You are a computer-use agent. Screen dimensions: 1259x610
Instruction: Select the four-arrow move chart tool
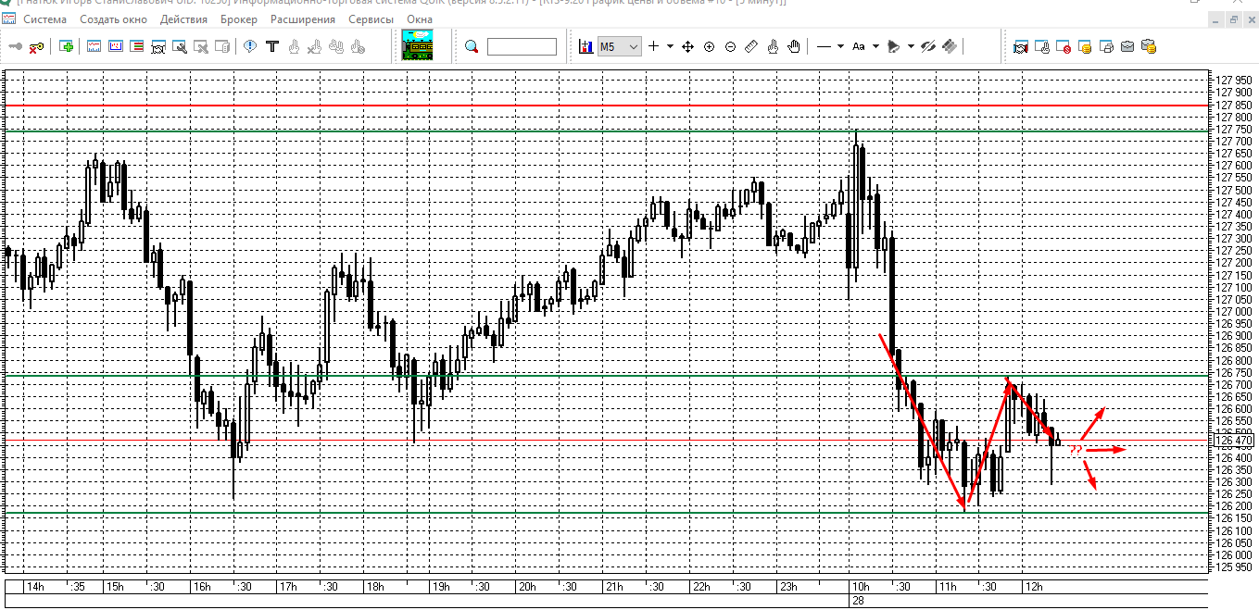coord(687,46)
